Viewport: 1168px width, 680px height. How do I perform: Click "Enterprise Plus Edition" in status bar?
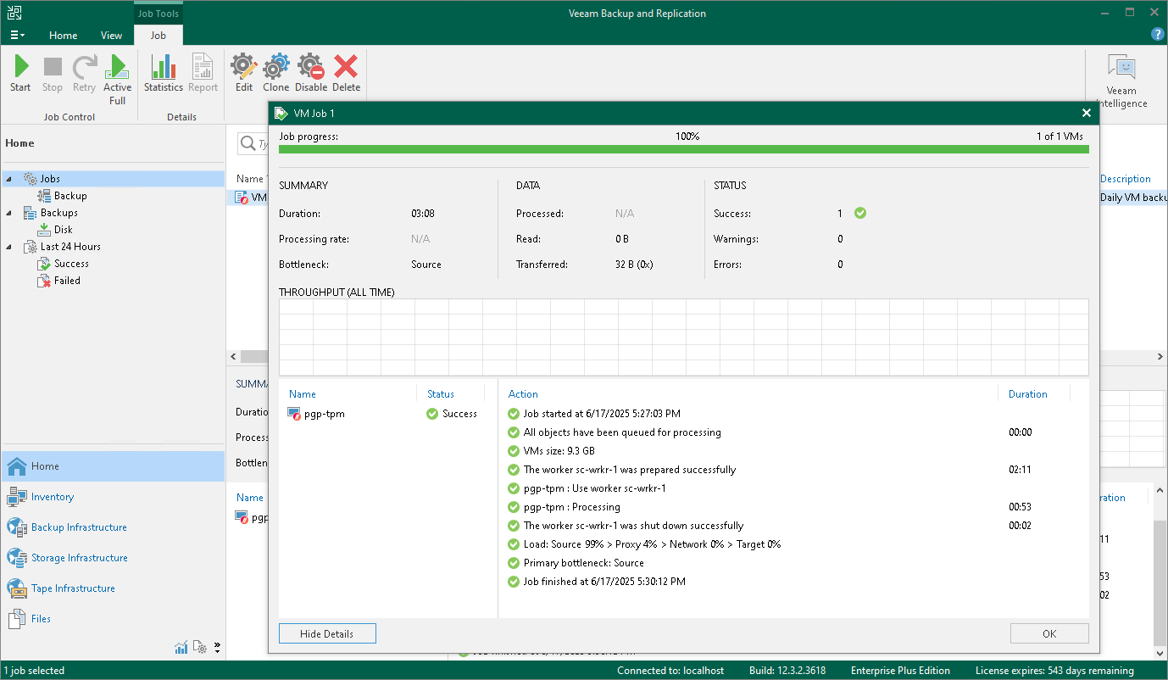click(900, 671)
